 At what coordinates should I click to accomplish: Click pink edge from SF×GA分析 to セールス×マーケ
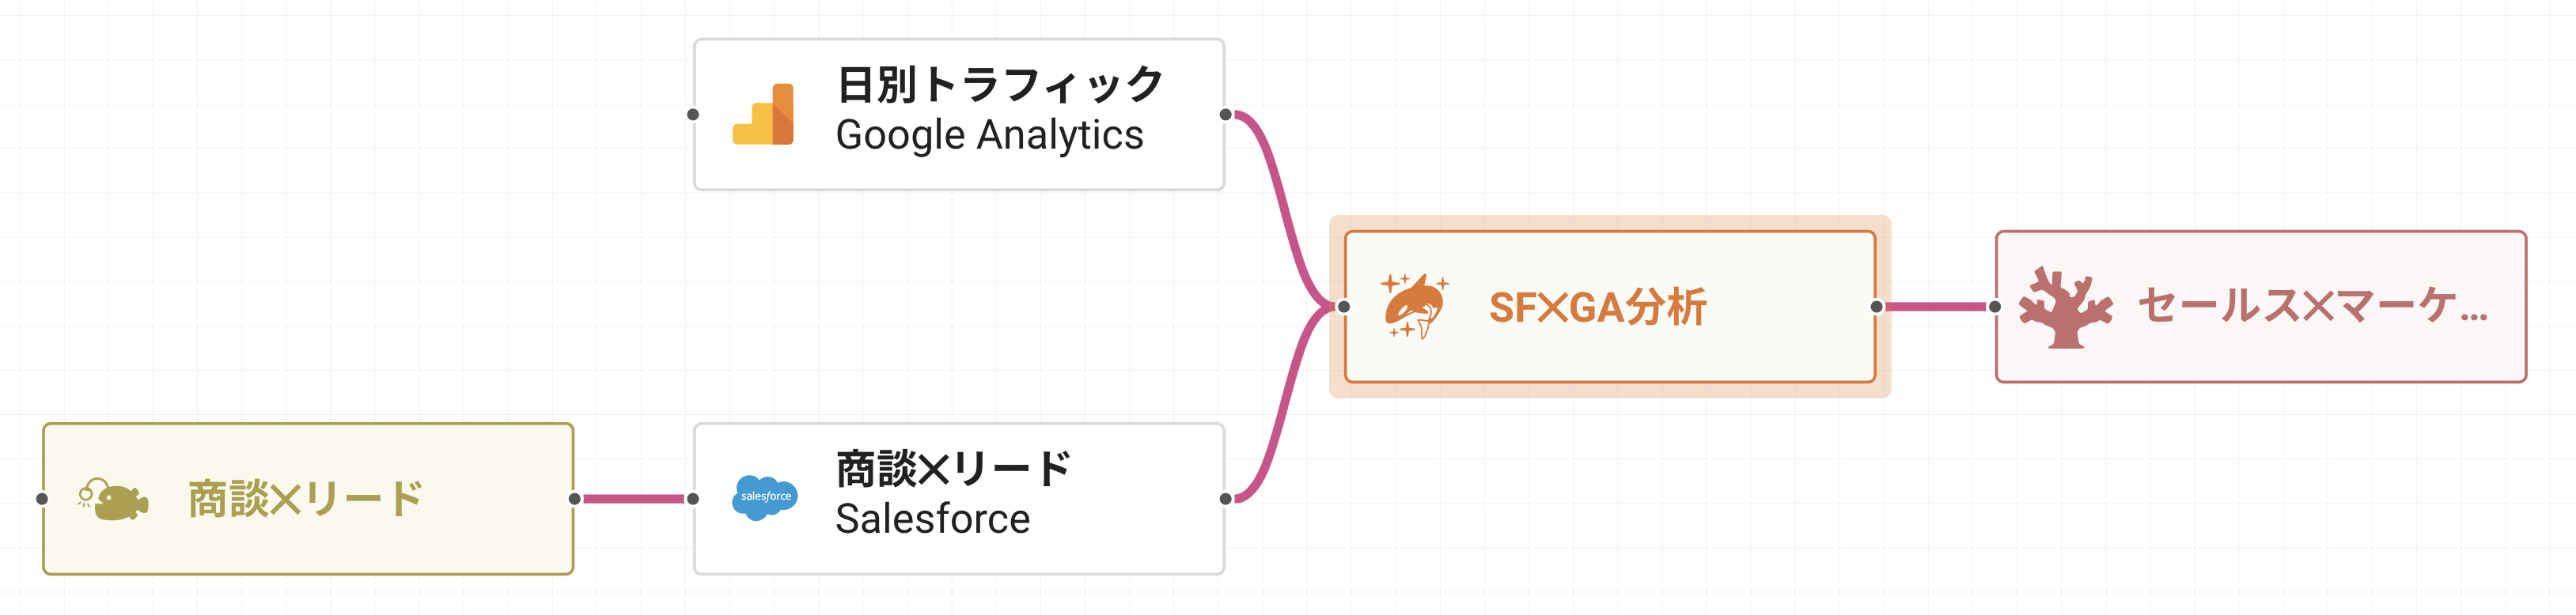point(1935,307)
